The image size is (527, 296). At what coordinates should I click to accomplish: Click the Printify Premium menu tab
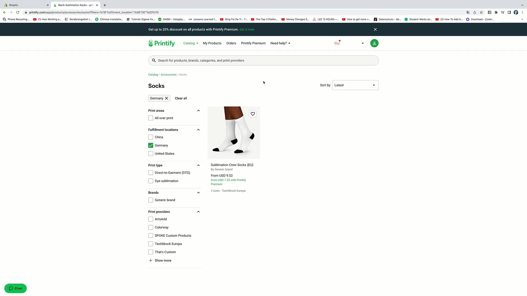coord(253,43)
